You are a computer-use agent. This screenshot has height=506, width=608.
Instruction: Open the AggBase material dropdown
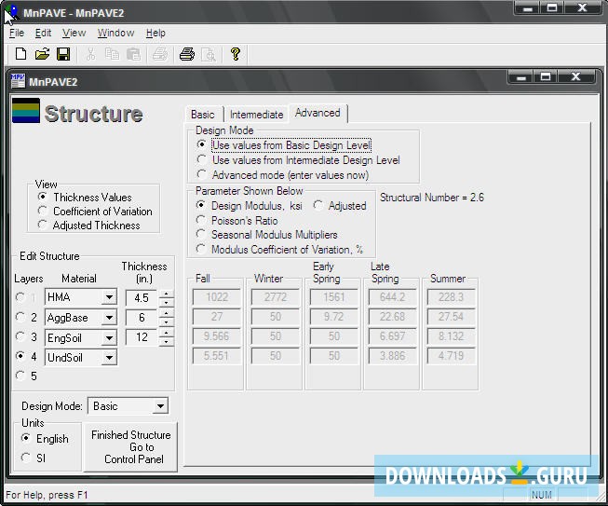point(109,318)
